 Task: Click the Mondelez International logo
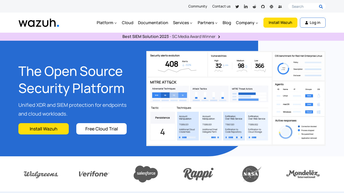click(303, 174)
